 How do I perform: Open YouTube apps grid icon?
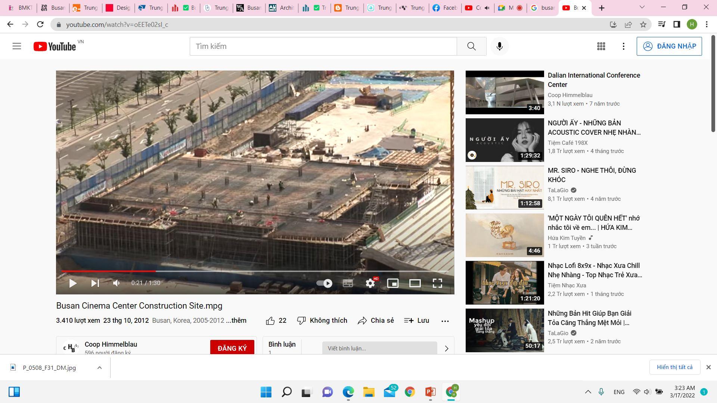pyautogui.click(x=601, y=46)
